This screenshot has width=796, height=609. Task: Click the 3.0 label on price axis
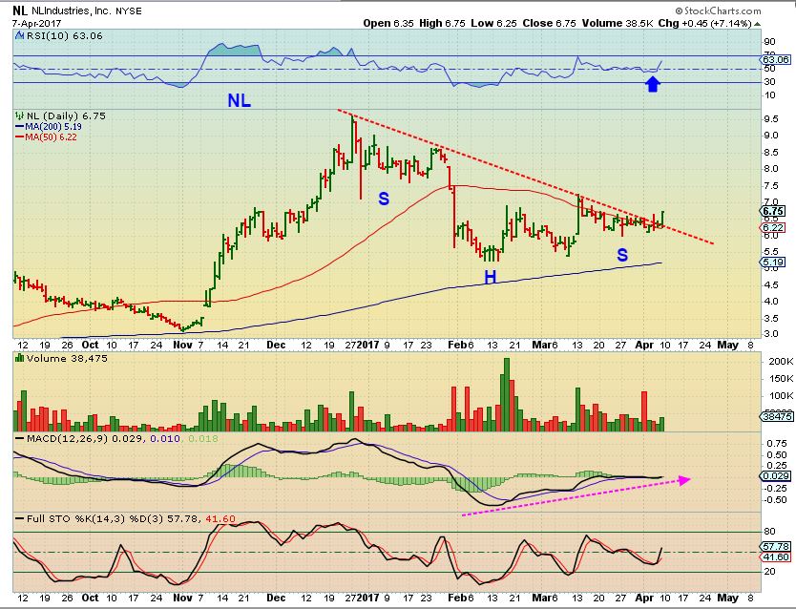point(770,334)
